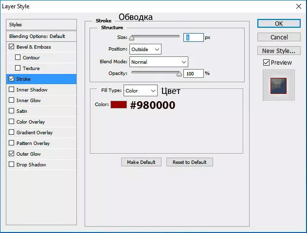The height and width of the screenshot is (233, 307).
Task: Enable the Gradient Overlay checkbox
Action: pyautogui.click(x=11, y=132)
